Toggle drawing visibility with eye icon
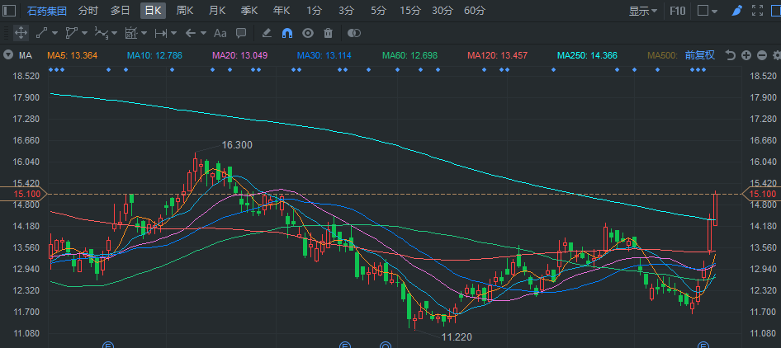The width and height of the screenshot is (781, 348). pyautogui.click(x=308, y=33)
